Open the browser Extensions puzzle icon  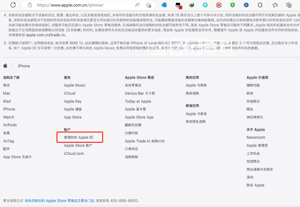coord(260,5)
